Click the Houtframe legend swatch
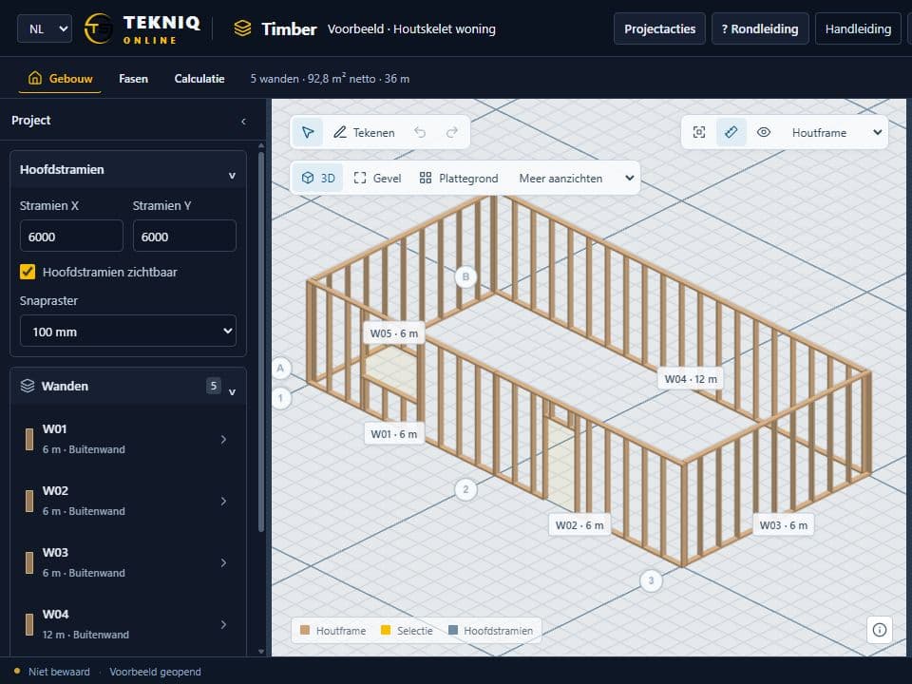The height and width of the screenshot is (684, 912). tap(305, 630)
